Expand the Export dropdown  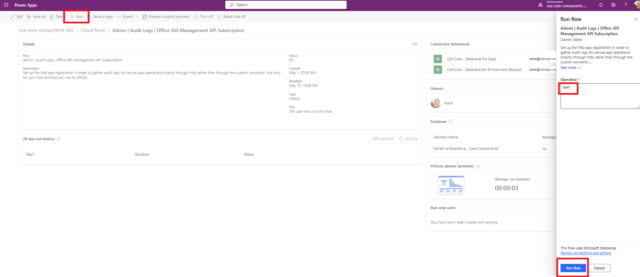pos(128,17)
